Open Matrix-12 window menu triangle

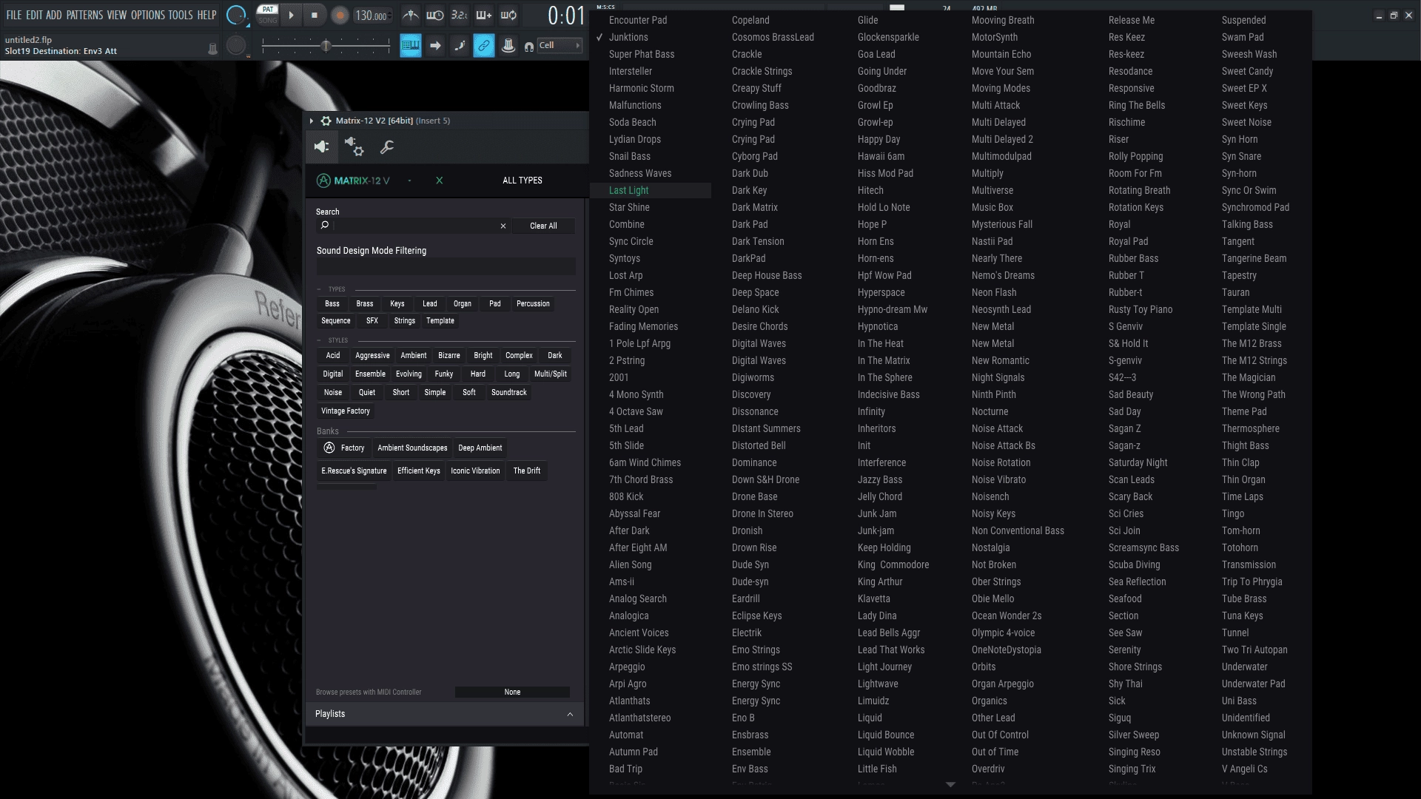coord(312,121)
